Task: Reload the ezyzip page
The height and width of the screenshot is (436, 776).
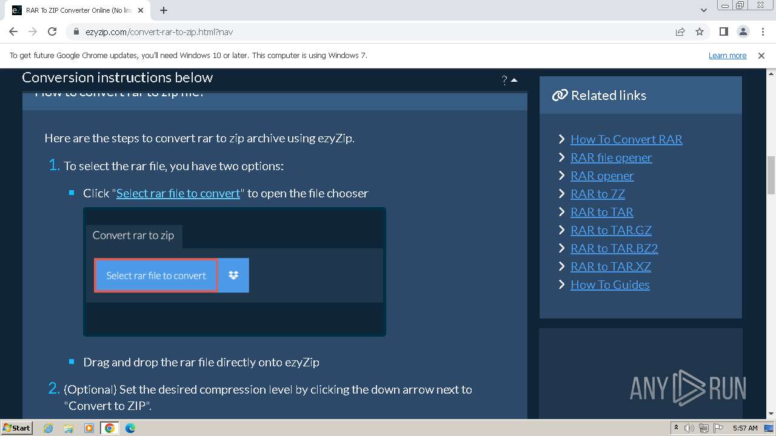Action: [x=52, y=31]
